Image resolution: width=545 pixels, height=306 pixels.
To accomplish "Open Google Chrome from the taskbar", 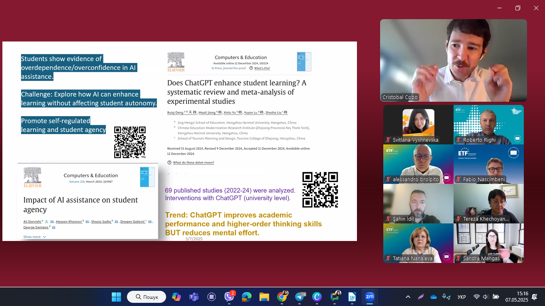I will coord(282,297).
